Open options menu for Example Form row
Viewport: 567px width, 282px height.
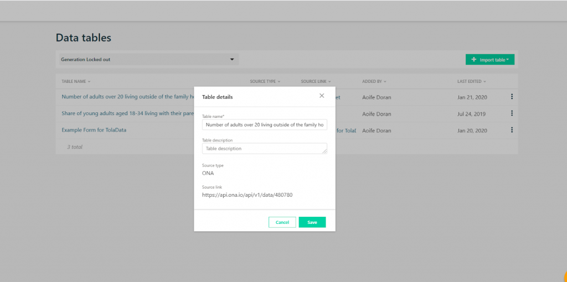tap(512, 129)
